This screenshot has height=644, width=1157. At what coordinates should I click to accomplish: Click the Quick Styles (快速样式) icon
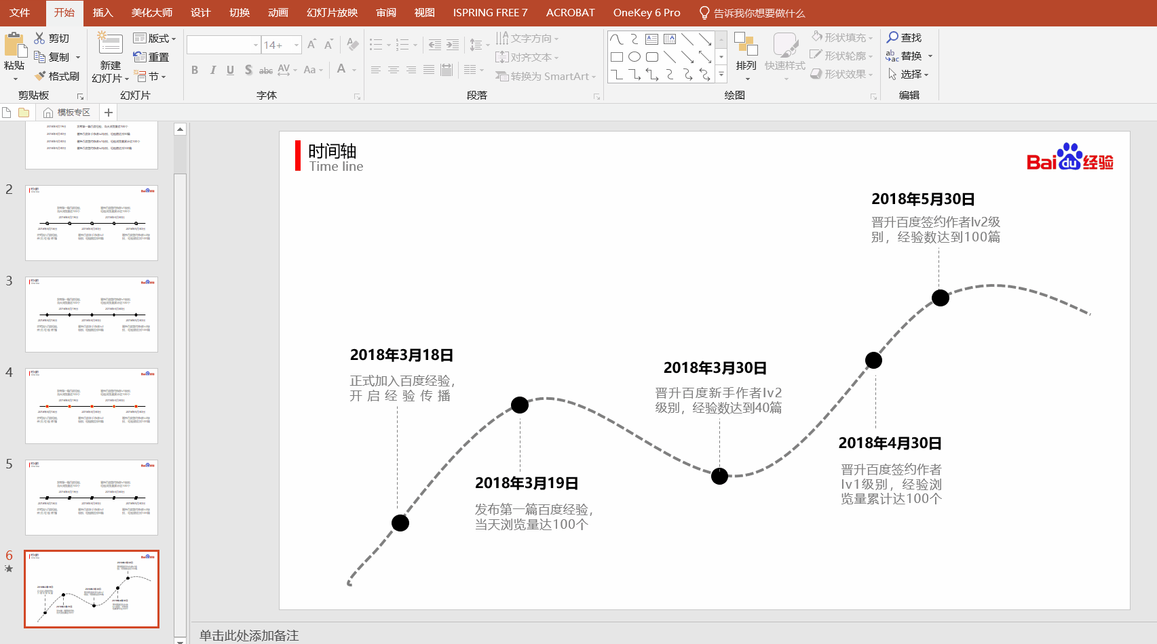(x=785, y=45)
